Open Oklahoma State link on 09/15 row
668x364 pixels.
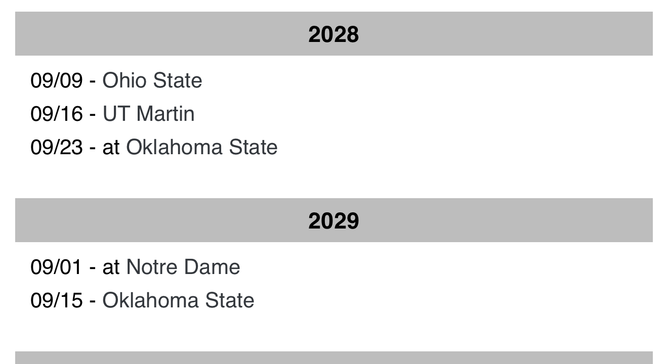(x=178, y=301)
